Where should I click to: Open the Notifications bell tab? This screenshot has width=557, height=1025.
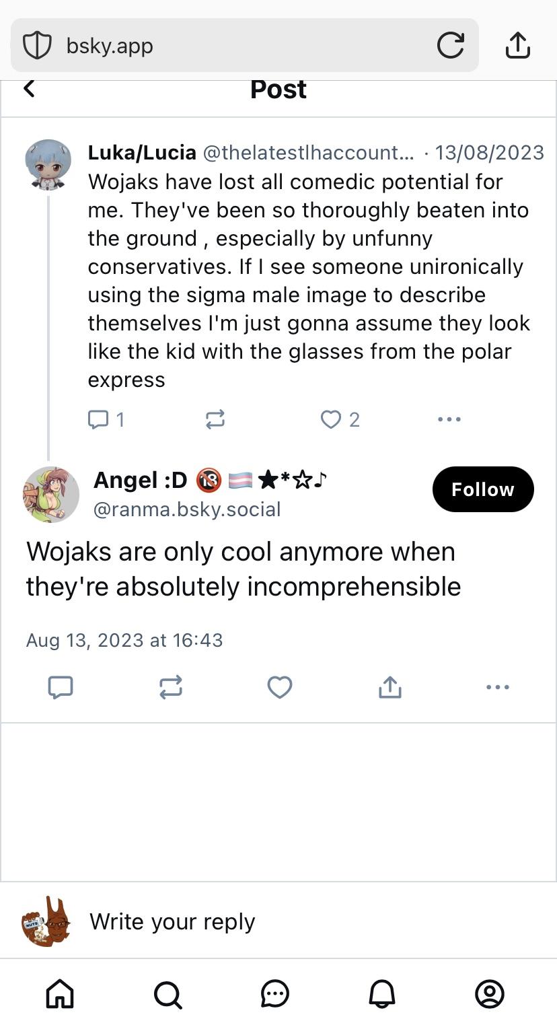382,993
